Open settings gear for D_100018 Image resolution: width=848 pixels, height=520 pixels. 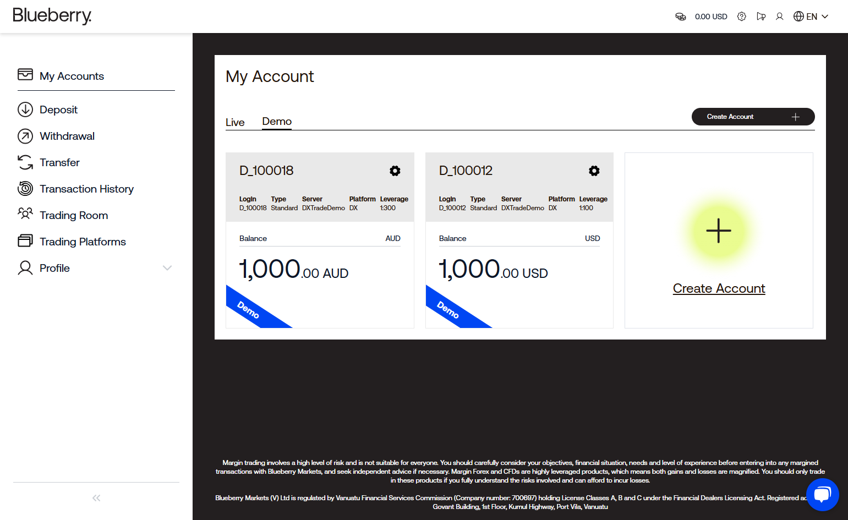(x=395, y=171)
